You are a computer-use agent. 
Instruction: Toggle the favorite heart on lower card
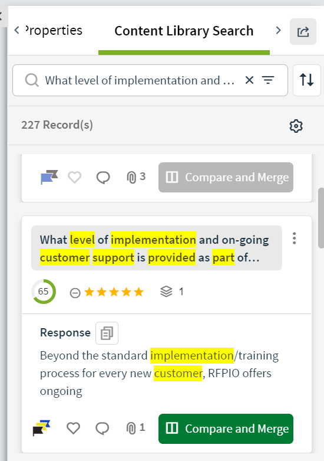click(x=74, y=428)
